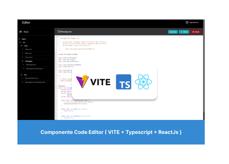229x164 pixels.
Task: Open Main.java in file tree
Action: click(29, 53)
